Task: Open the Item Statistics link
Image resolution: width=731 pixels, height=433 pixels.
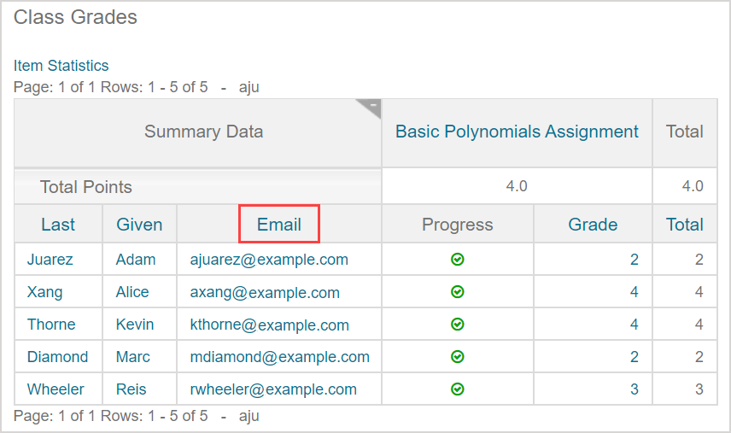Action: tap(61, 66)
